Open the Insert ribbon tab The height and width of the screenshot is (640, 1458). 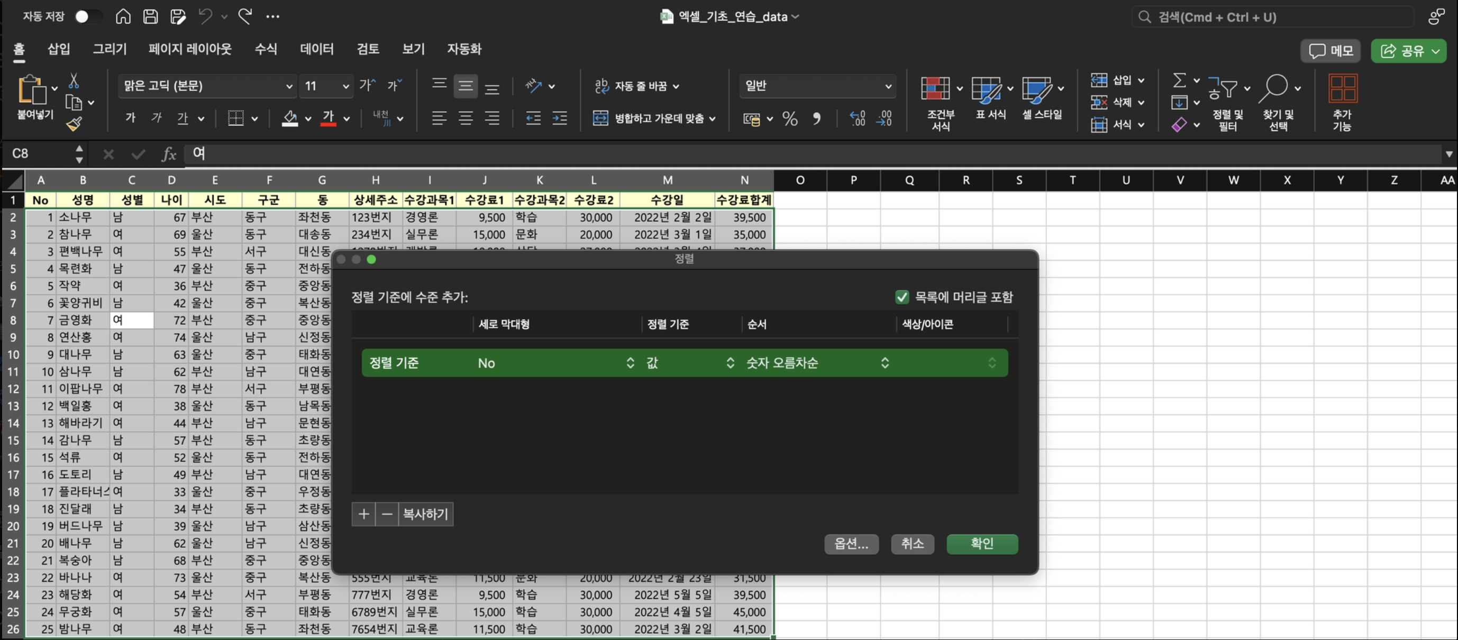click(58, 49)
